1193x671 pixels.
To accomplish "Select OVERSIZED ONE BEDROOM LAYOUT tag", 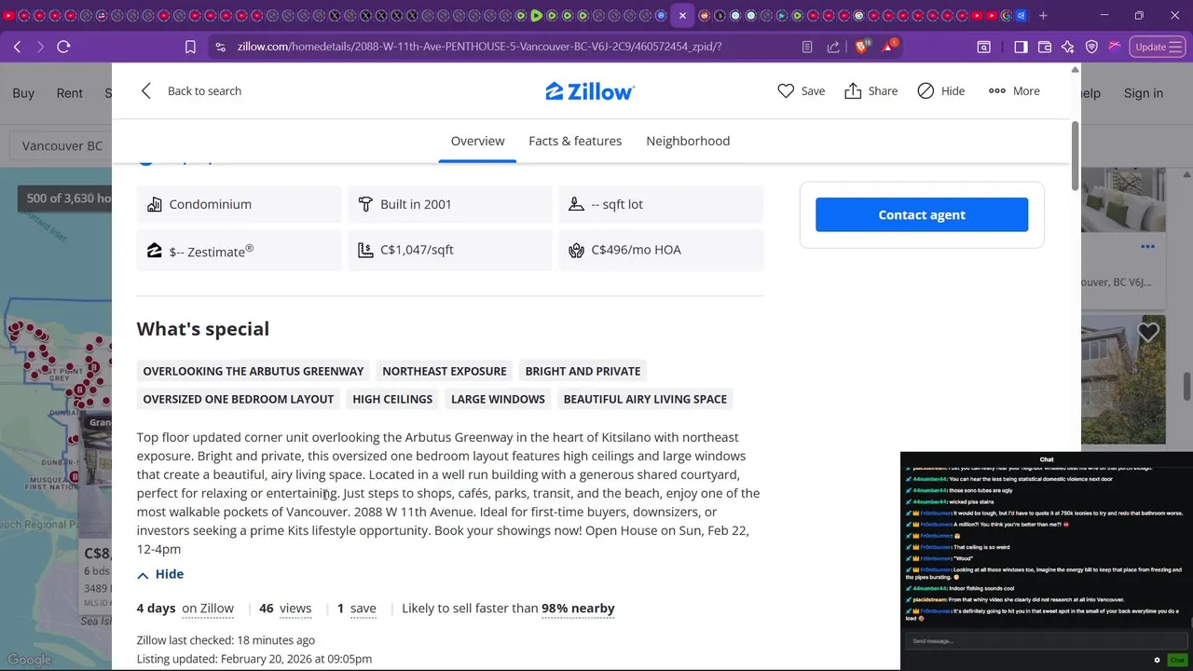I will (239, 399).
